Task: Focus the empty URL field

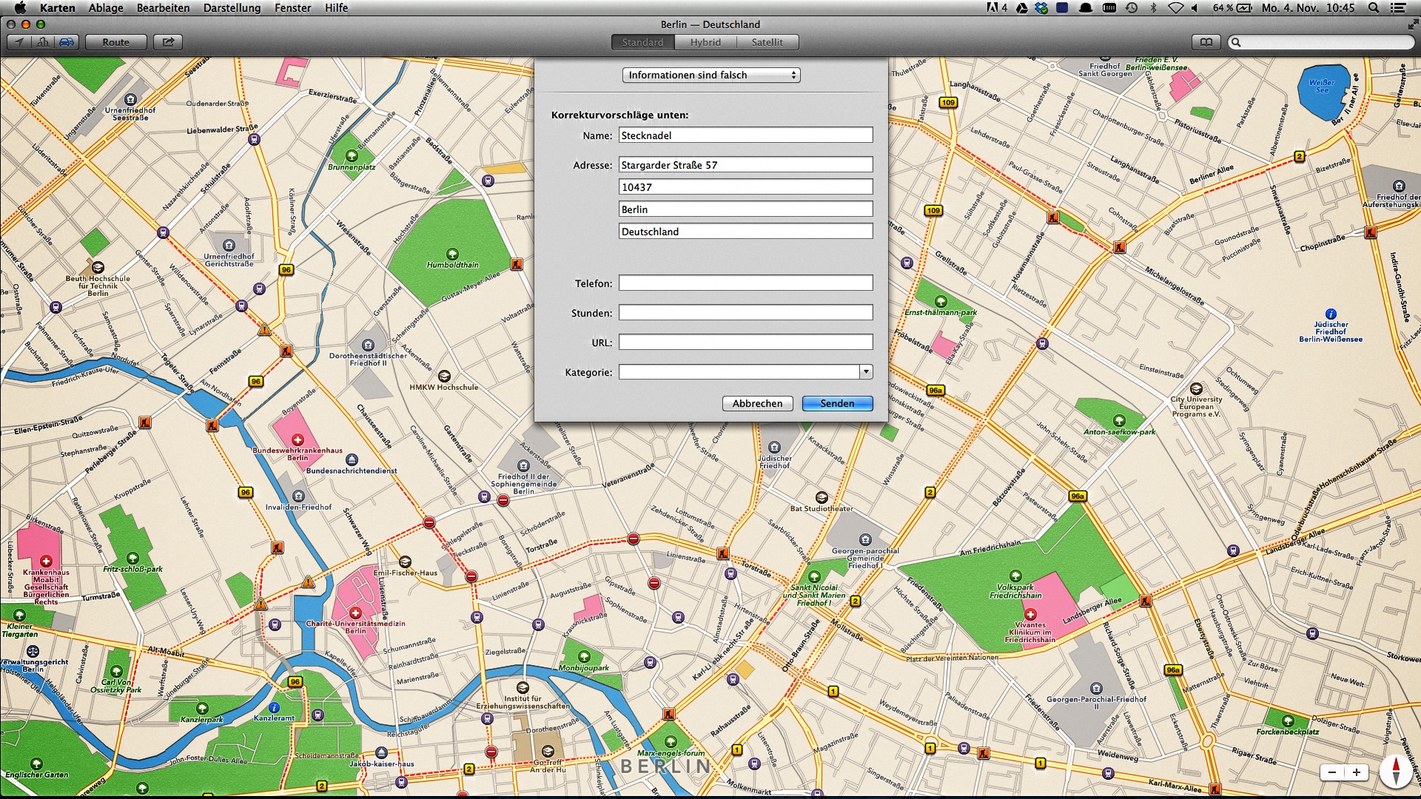Action: click(745, 342)
